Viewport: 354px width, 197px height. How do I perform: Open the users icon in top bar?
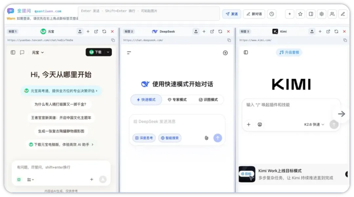click(332, 14)
